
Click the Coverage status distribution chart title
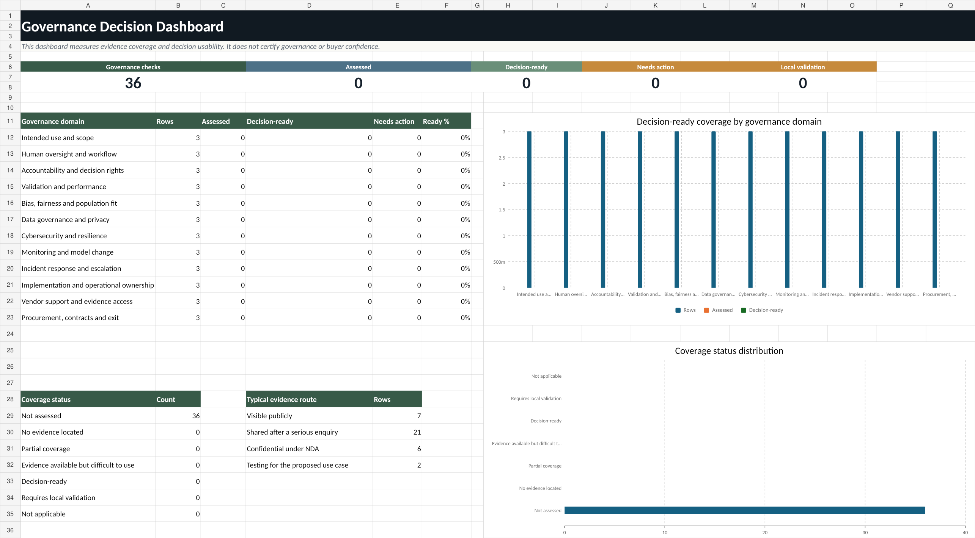pos(729,351)
